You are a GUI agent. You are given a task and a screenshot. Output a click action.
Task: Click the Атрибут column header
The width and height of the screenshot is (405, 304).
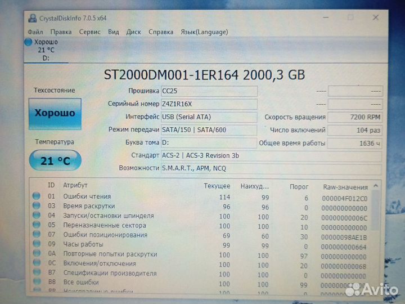tap(75, 185)
